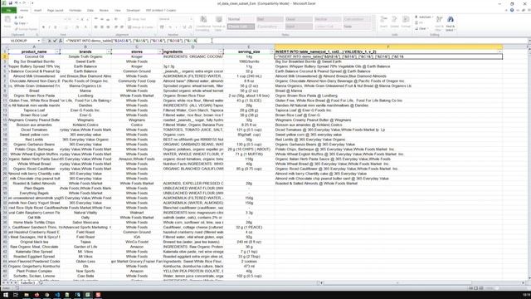Click the 'Walmart' cell in stores column
This screenshot has height=299, width=531.
click(x=137, y=213)
